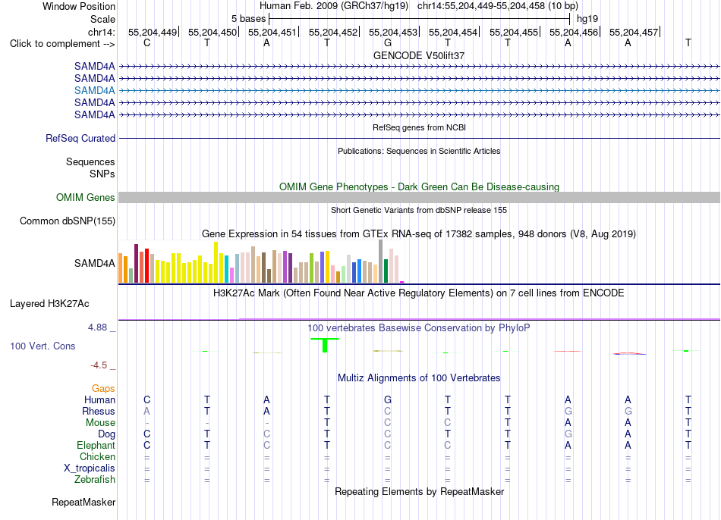721x520 pixels.
Task: Click the Mouse species label
Action: 100,423
